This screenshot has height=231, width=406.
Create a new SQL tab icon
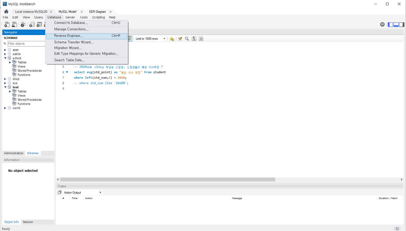pos(7,24)
